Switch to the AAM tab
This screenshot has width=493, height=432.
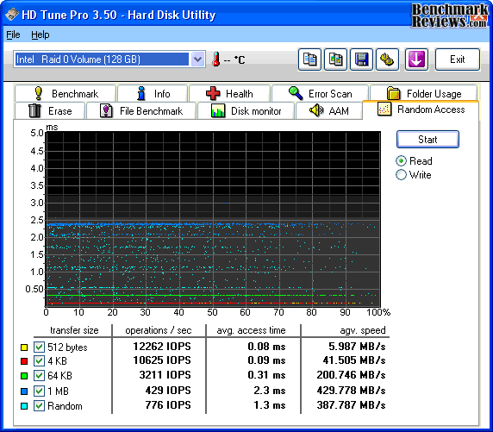pos(329,110)
